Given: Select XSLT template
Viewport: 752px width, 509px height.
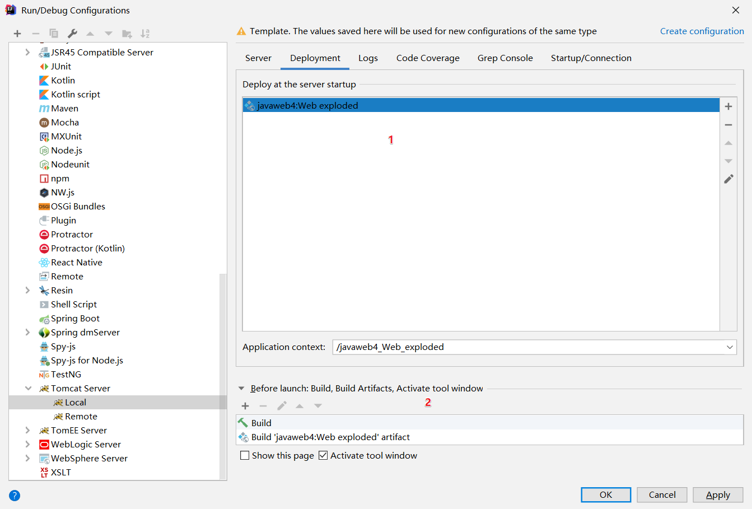Looking at the screenshot, I should pos(60,472).
